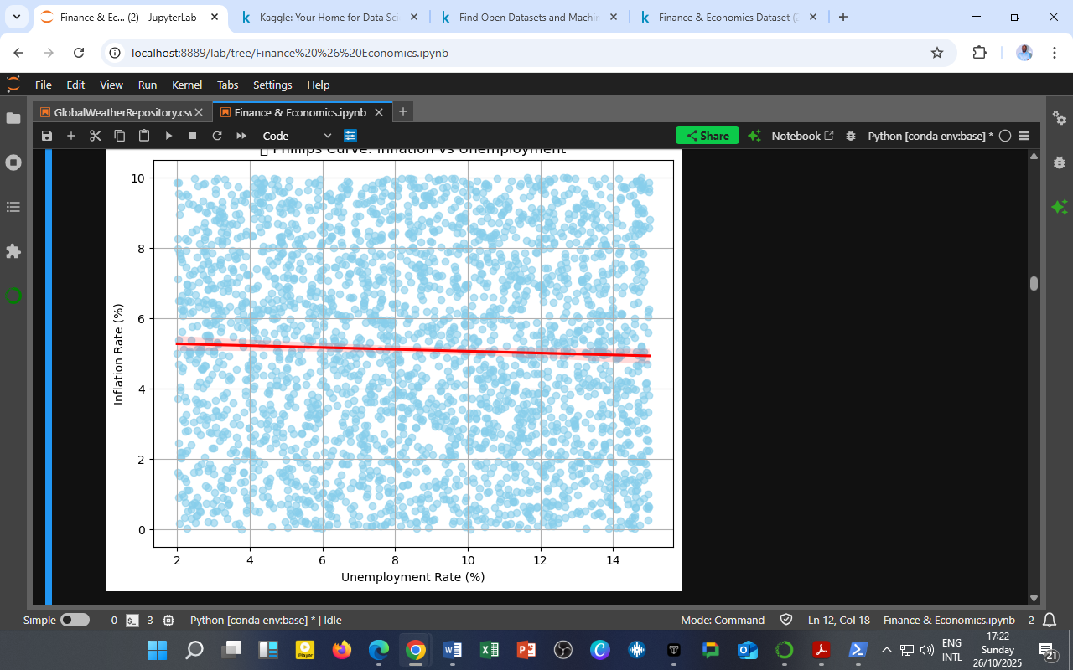This screenshot has height=670, width=1073.
Task: Expand the table of contents panel
Action: click(13, 207)
